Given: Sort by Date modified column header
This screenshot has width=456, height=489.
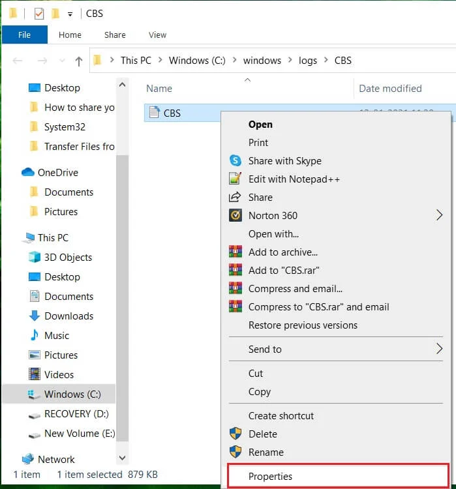Looking at the screenshot, I should (390, 89).
